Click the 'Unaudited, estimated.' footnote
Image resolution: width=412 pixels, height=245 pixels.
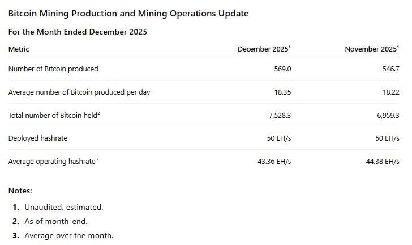tap(64, 208)
